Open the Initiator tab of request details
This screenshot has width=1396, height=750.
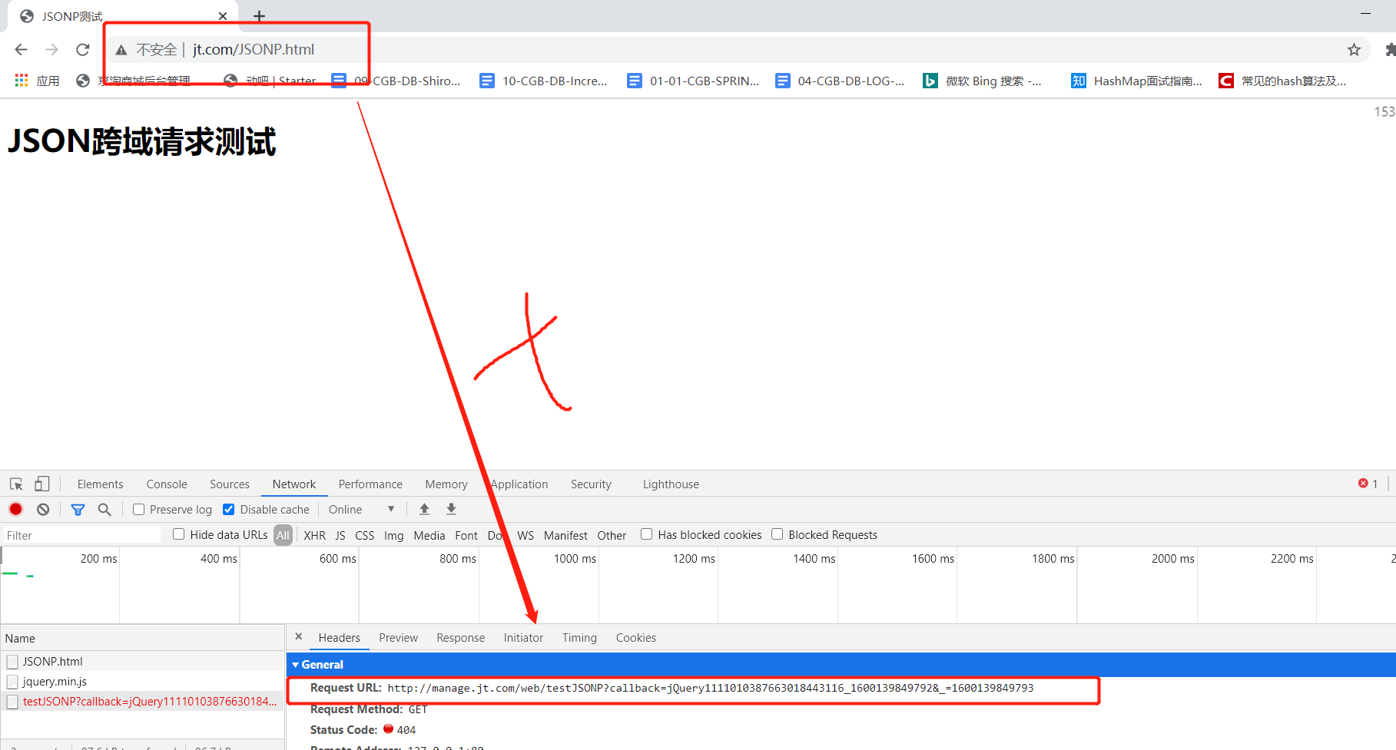coord(523,637)
